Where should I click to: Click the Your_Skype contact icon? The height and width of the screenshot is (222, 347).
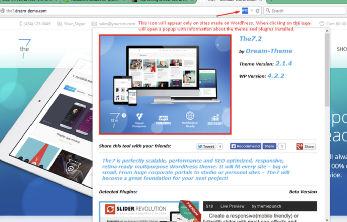[x=60, y=24]
